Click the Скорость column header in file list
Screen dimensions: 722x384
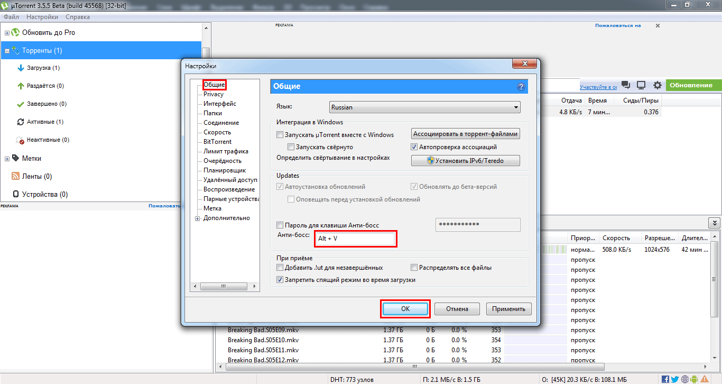(x=620, y=238)
